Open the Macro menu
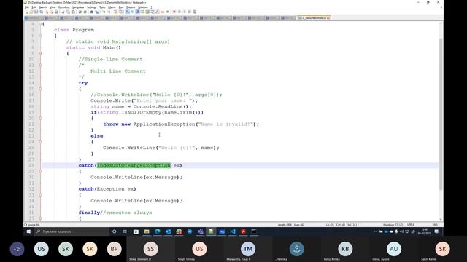 tap(112, 7)
